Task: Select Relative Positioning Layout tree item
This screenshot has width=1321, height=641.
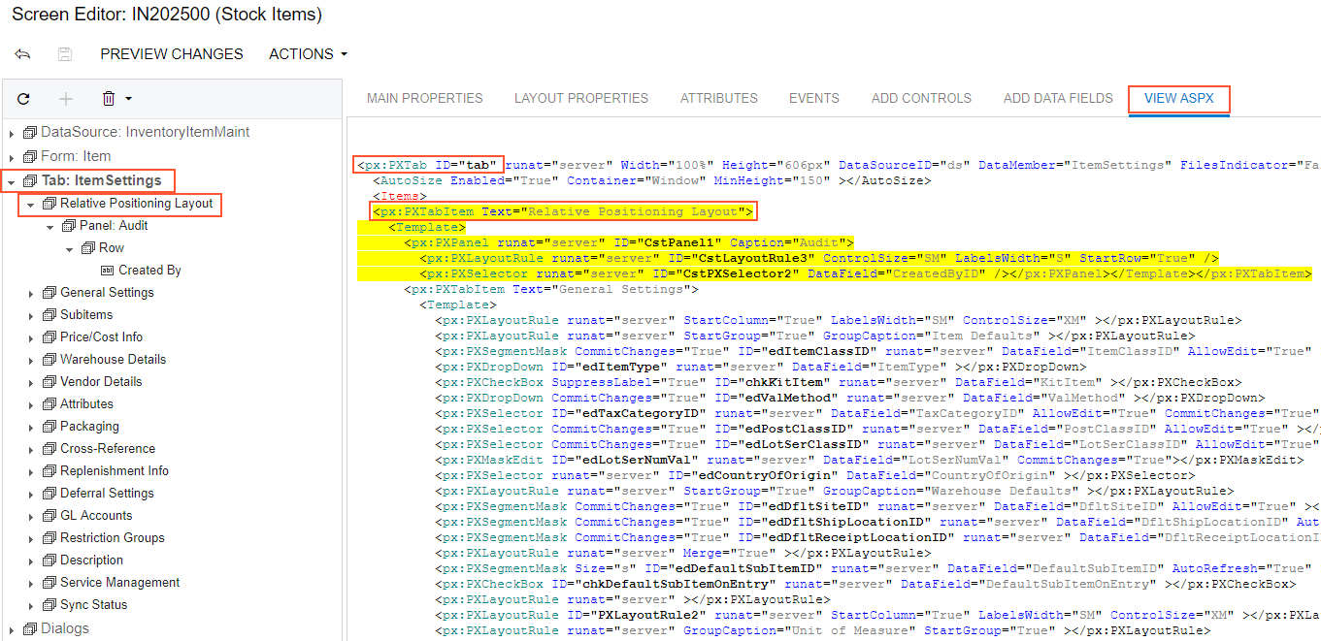Action: [x=136, y=204]
